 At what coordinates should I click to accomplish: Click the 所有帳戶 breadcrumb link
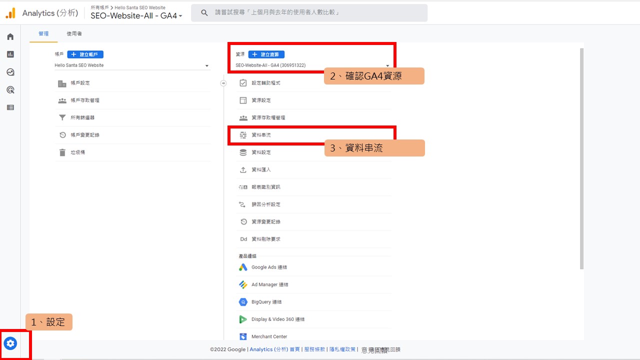pos(99,8)
